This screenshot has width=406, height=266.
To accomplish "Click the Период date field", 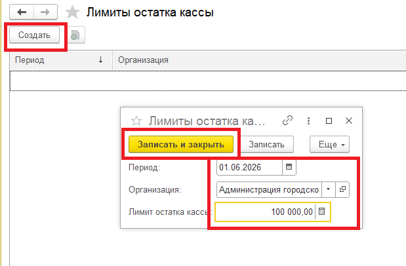I will coord(249,168).
